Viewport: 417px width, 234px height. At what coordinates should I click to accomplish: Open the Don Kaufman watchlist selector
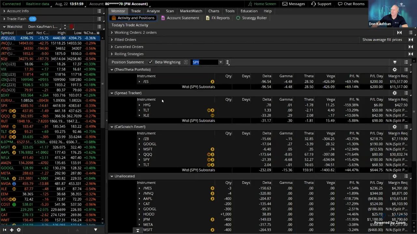click(x=45, y=27)
